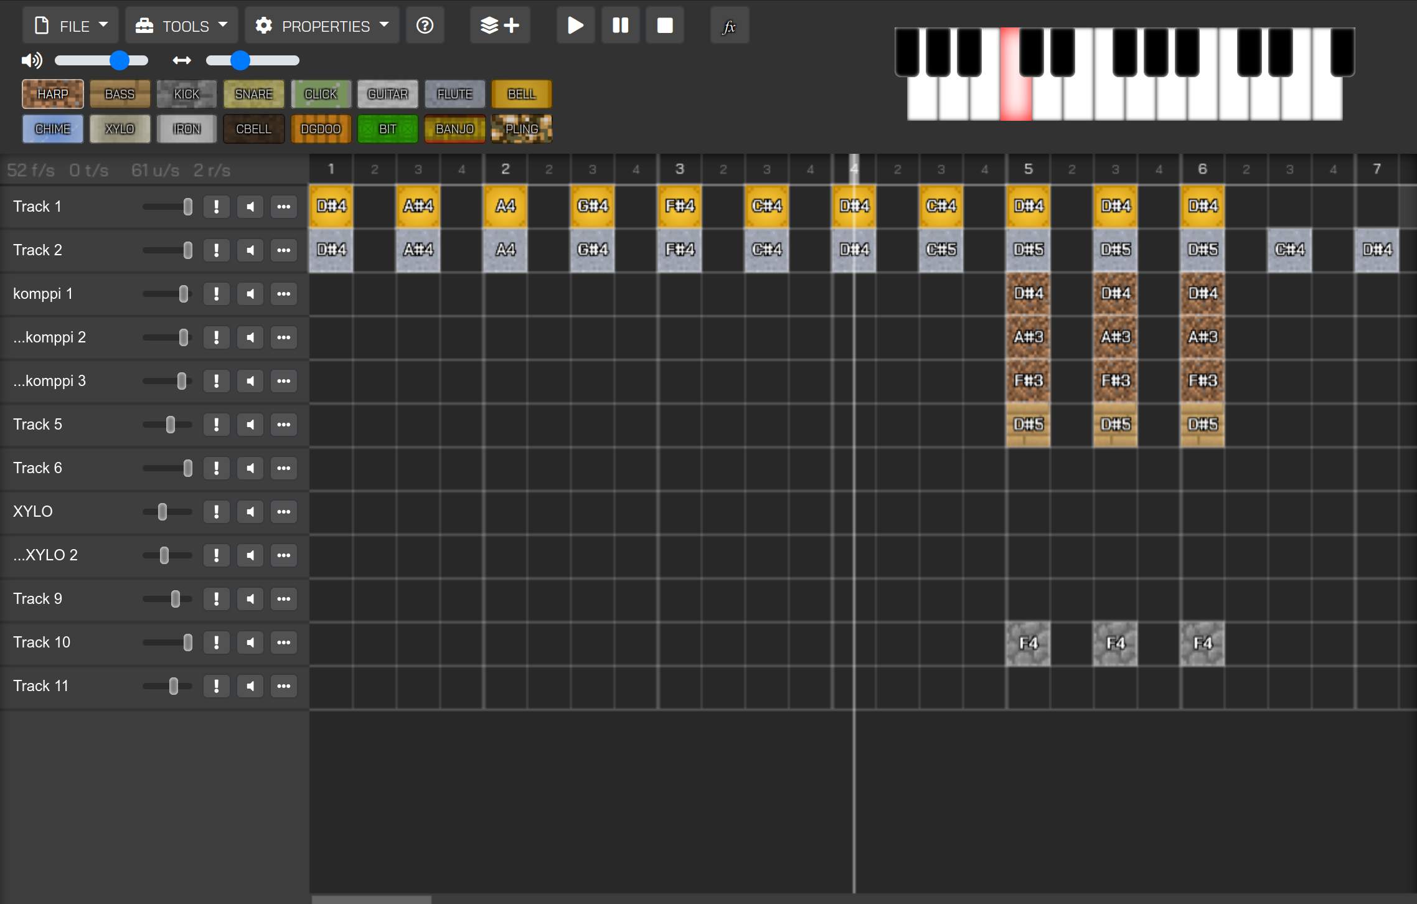Open komppi 1 more options menu
1417x904 pixels.
(284, 294)
